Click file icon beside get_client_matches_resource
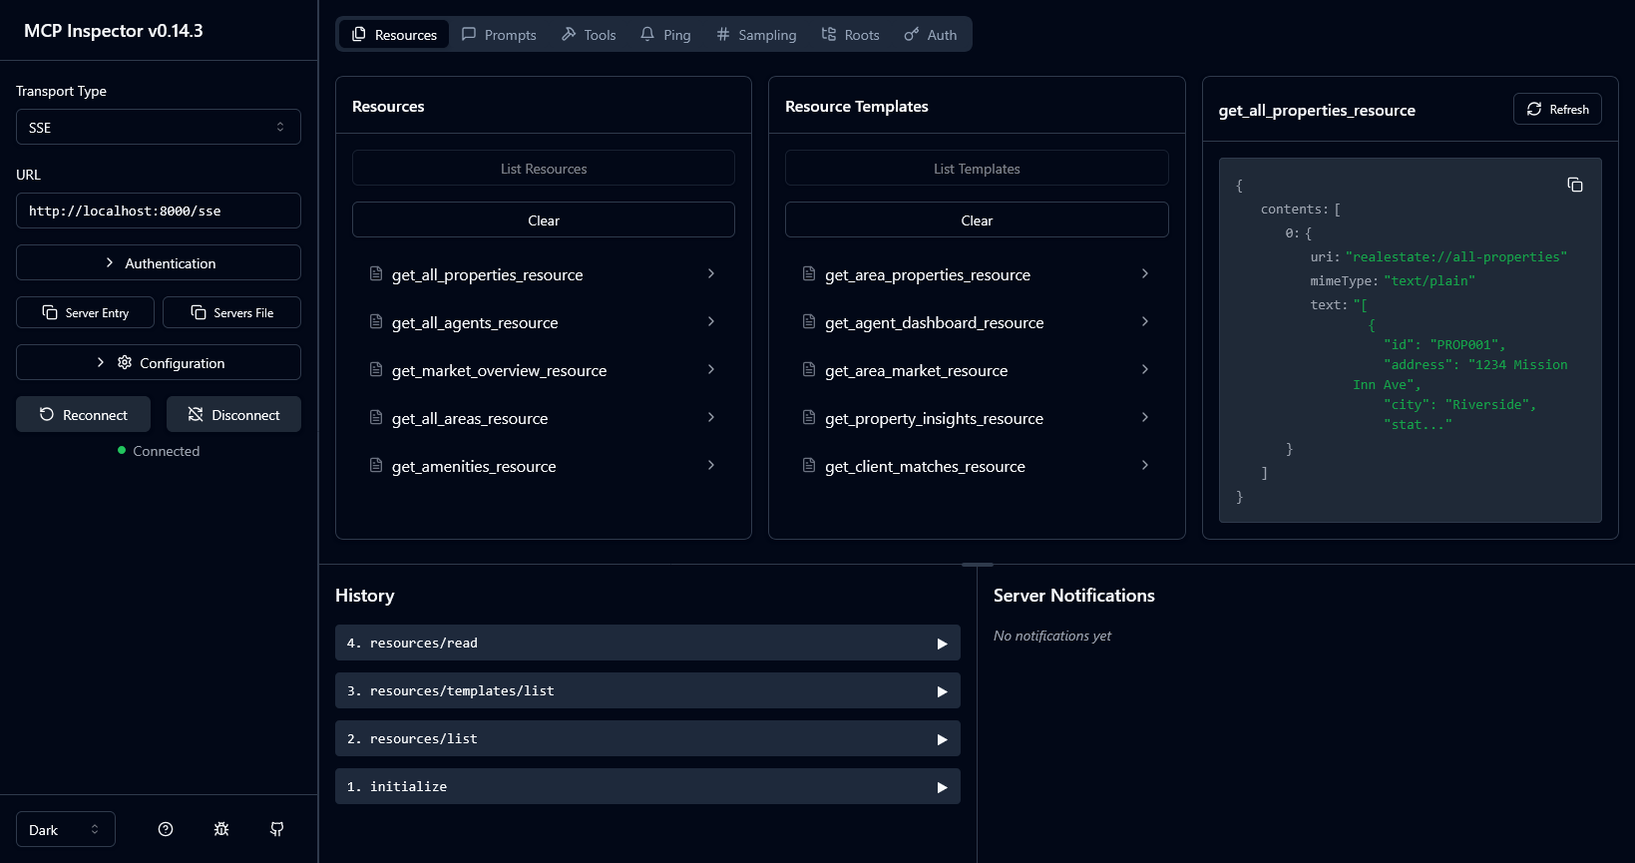The height and width of the screenshot is (863, 1635). pos(809,465)
